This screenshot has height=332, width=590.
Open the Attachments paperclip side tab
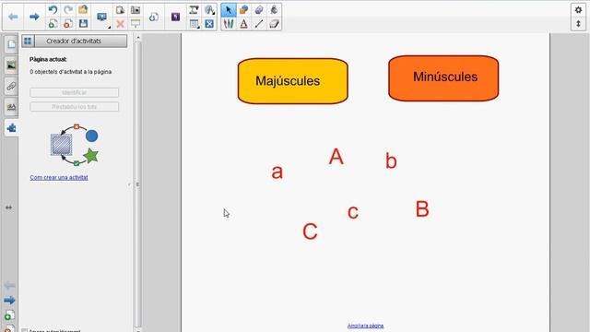click(11, 86)
